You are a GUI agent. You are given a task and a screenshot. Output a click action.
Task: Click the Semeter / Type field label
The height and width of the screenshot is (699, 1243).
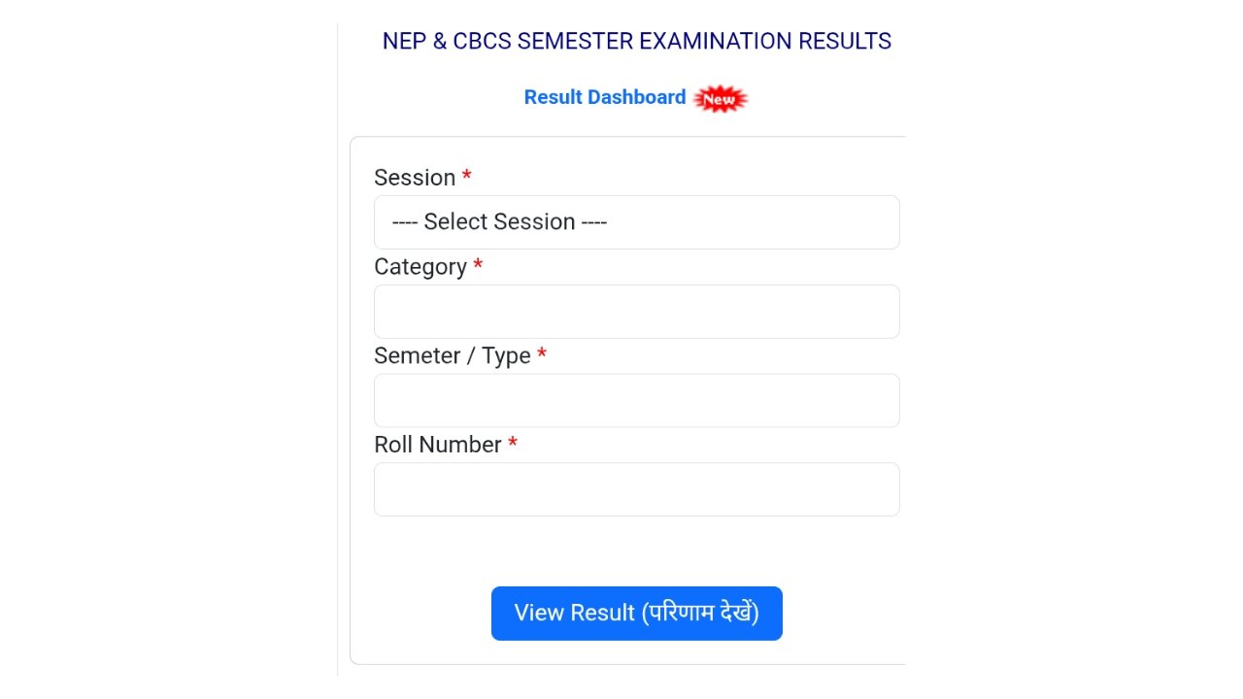pyautogui.click(x=453, y=356)
